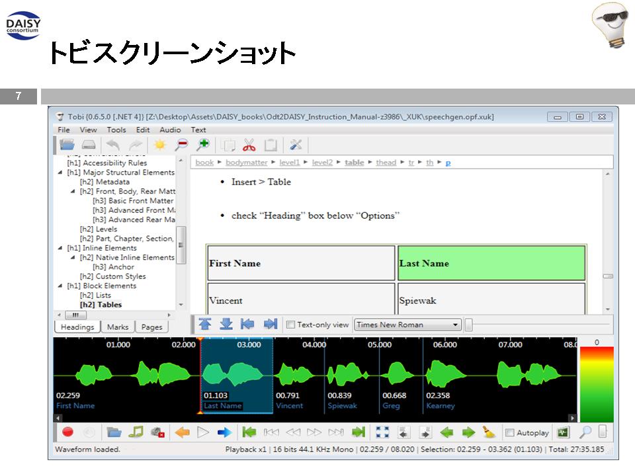Click the green waveform monitor icon

tap(563, 432)
